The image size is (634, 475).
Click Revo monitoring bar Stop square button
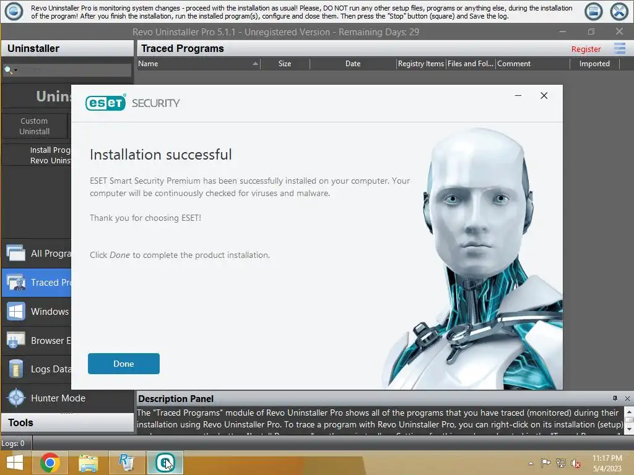[x=593, y=12]
